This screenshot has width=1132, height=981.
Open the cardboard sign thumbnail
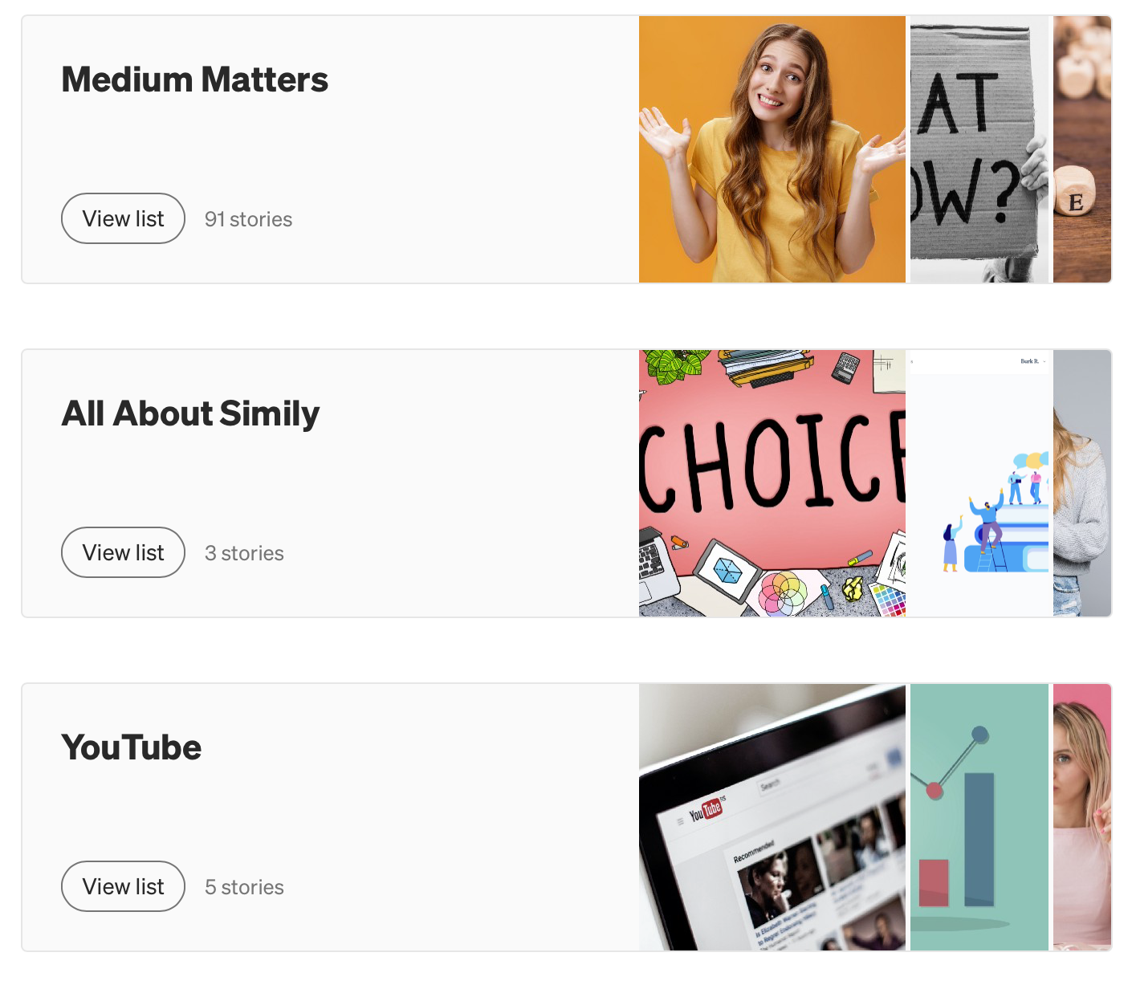[x=979, y=149]
